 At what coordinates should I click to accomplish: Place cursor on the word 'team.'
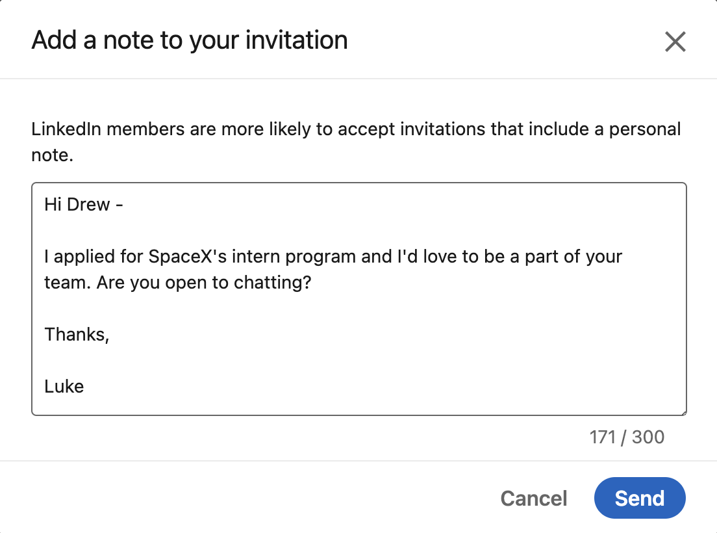[x=68, y=283]
